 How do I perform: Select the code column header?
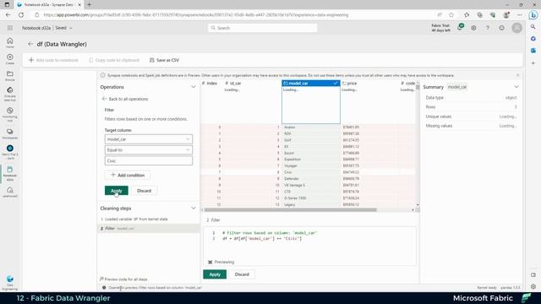pos(407,84)
